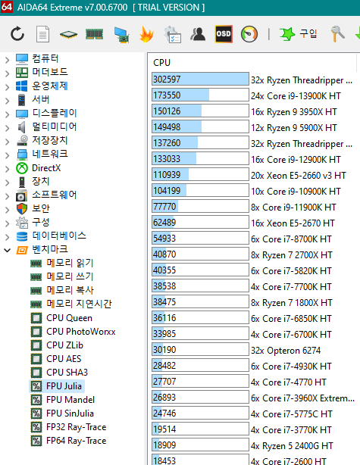Open the preferences checklist gear icon

coord(173,34)
